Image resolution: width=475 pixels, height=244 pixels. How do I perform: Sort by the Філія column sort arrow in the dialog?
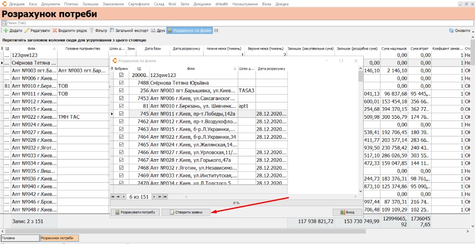tap(235, 69)
